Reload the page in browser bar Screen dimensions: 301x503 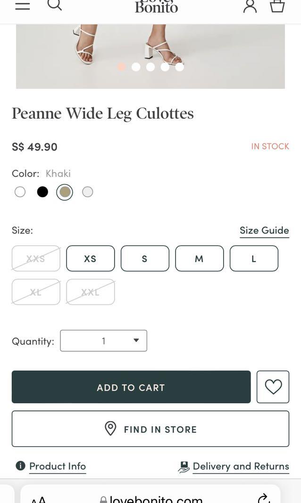coord(263,498)
